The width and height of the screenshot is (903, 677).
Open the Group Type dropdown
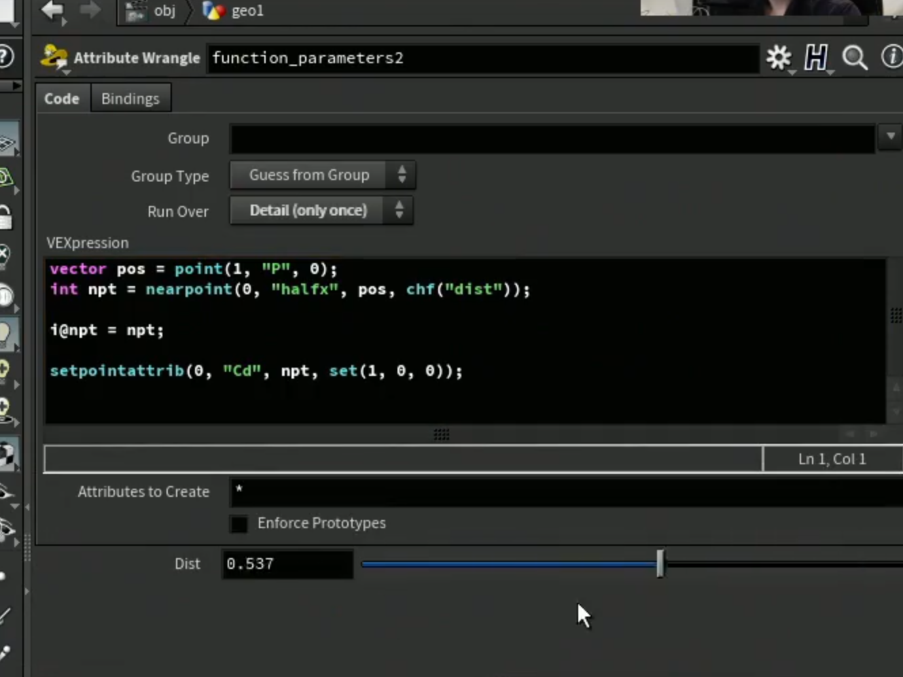(x=323, y=175)
